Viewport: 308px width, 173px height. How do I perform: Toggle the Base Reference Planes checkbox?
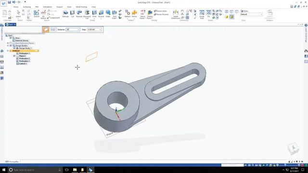[x=11, y=43]
